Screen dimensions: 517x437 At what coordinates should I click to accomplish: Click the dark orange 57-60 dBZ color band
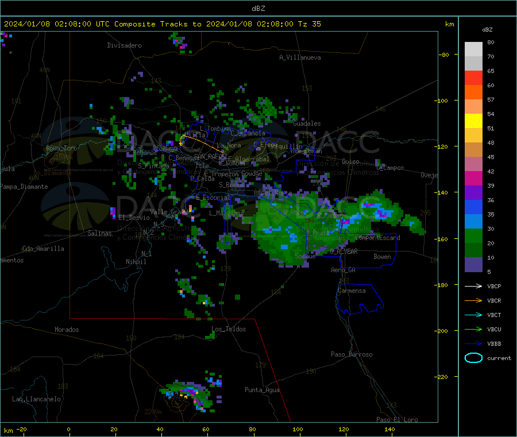473,92
